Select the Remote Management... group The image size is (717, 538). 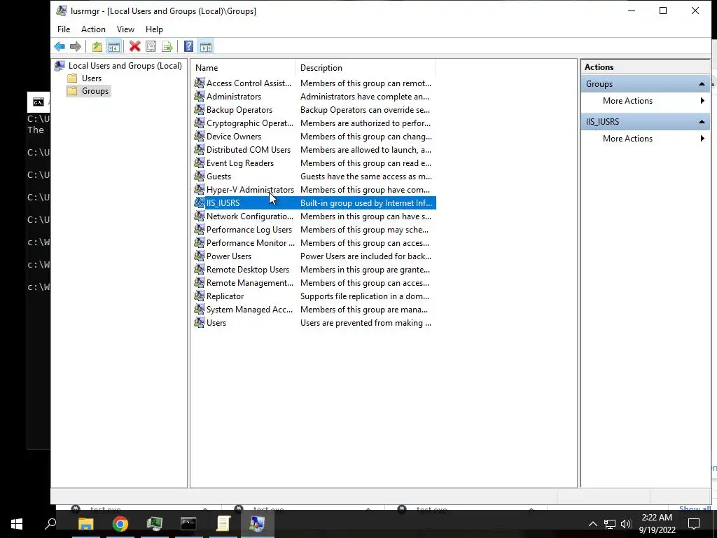(250, 283)
